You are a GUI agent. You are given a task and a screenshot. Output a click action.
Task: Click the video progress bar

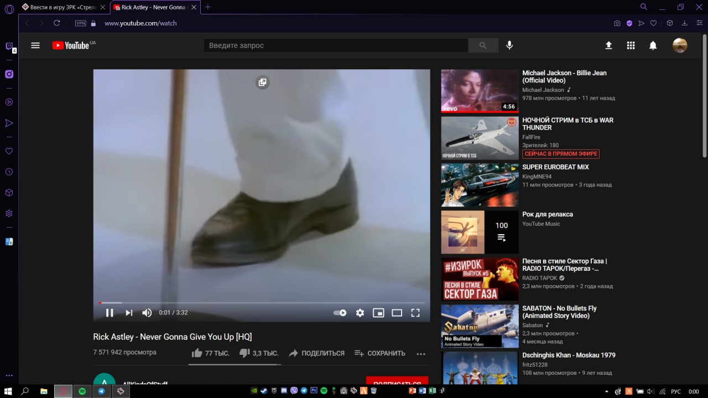262,303
